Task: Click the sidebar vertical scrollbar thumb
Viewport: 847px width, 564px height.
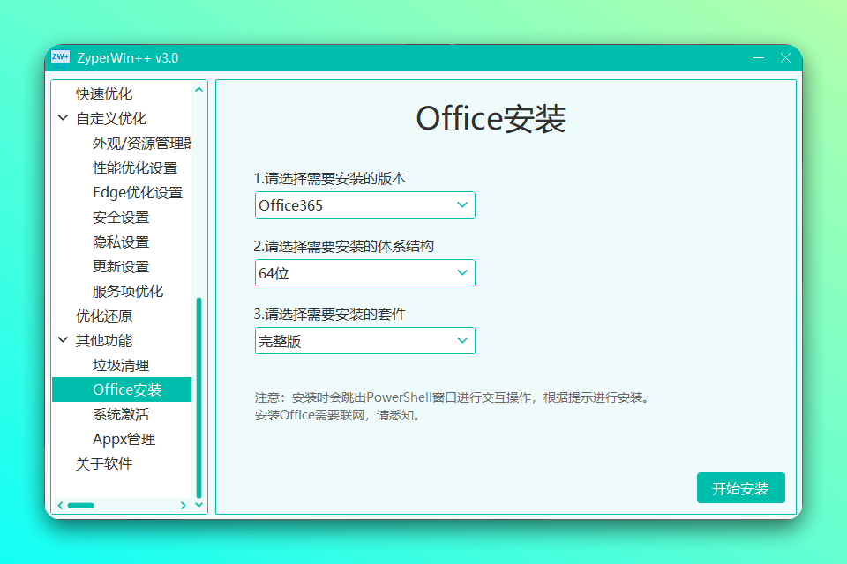Action: tap(199, 397)
